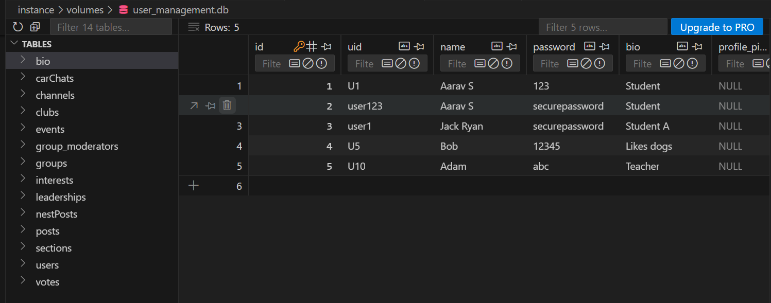Pin row 2 using pin icon

coord(210,106)
